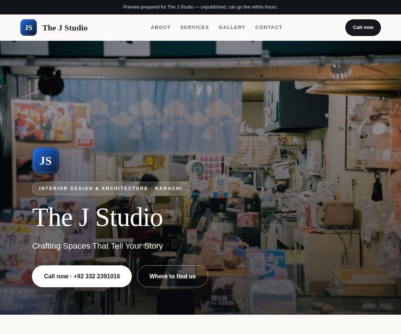Call now using the +92 332 2391016 button
401x334 pixels.
tap(82, 276)
